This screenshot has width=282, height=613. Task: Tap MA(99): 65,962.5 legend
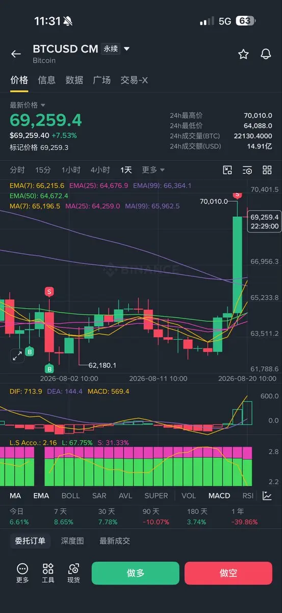pyautogui.click(x=152, y=206)
